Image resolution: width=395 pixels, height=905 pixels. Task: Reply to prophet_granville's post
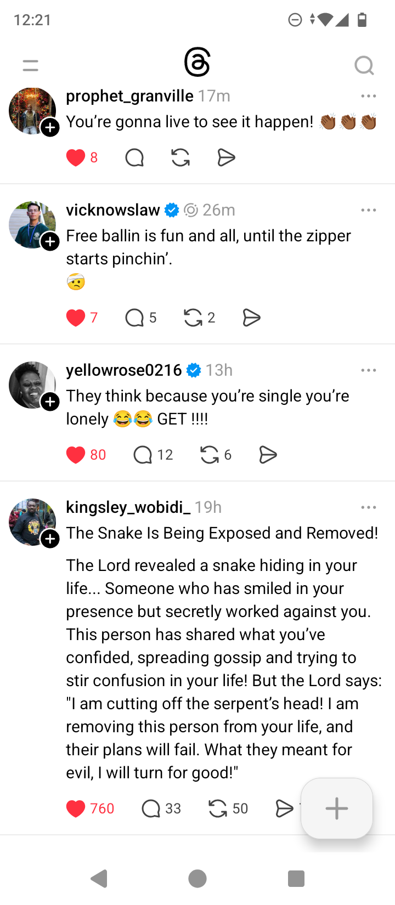[x=134, y=158]
